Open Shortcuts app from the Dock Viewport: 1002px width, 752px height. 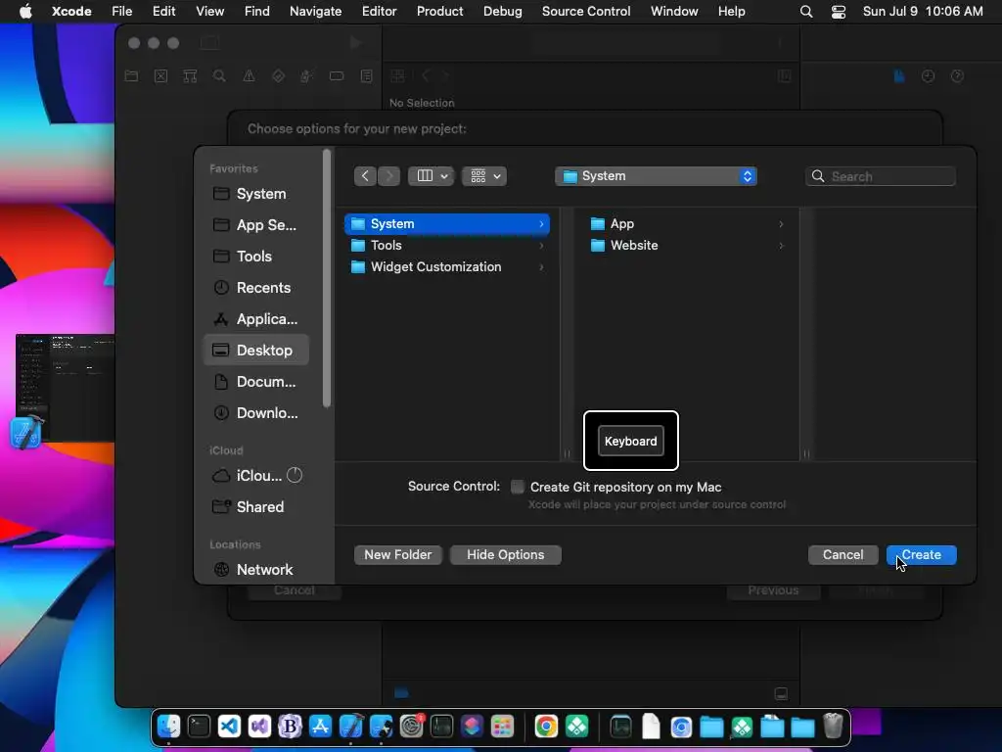[472, 727]
